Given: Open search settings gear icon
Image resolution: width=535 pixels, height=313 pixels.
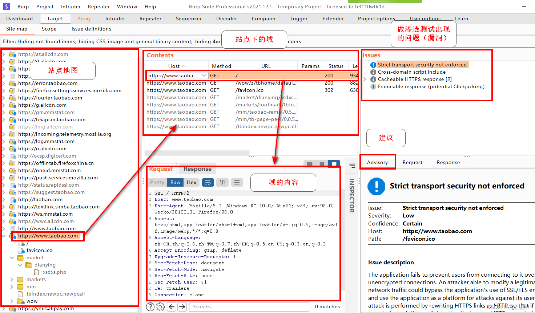Looking at the screenshot, I should 160,307.
